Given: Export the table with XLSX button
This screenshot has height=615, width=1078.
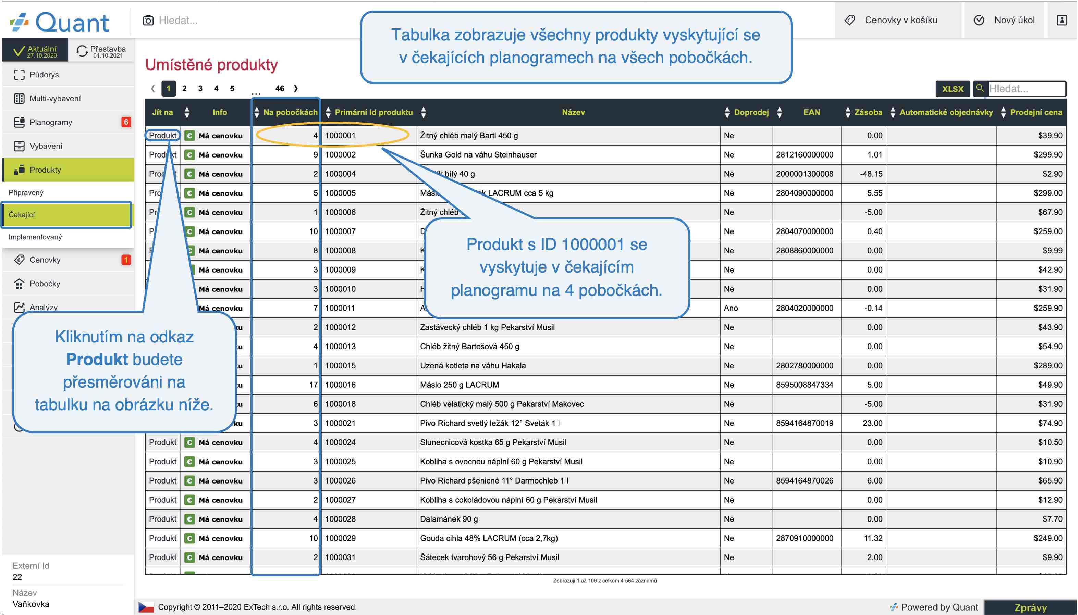Looking at the screenshot, I should point(953,89).
